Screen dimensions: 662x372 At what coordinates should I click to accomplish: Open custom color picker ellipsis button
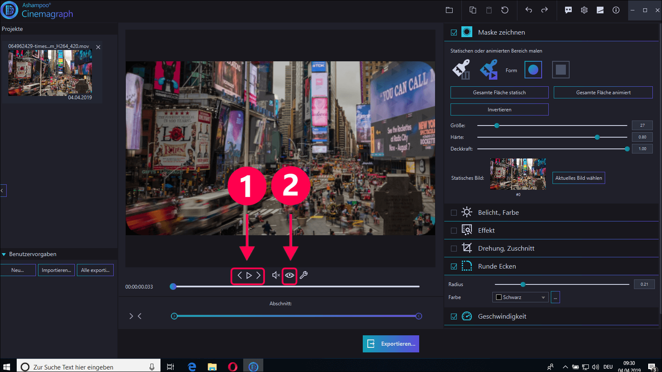[555, 297]
